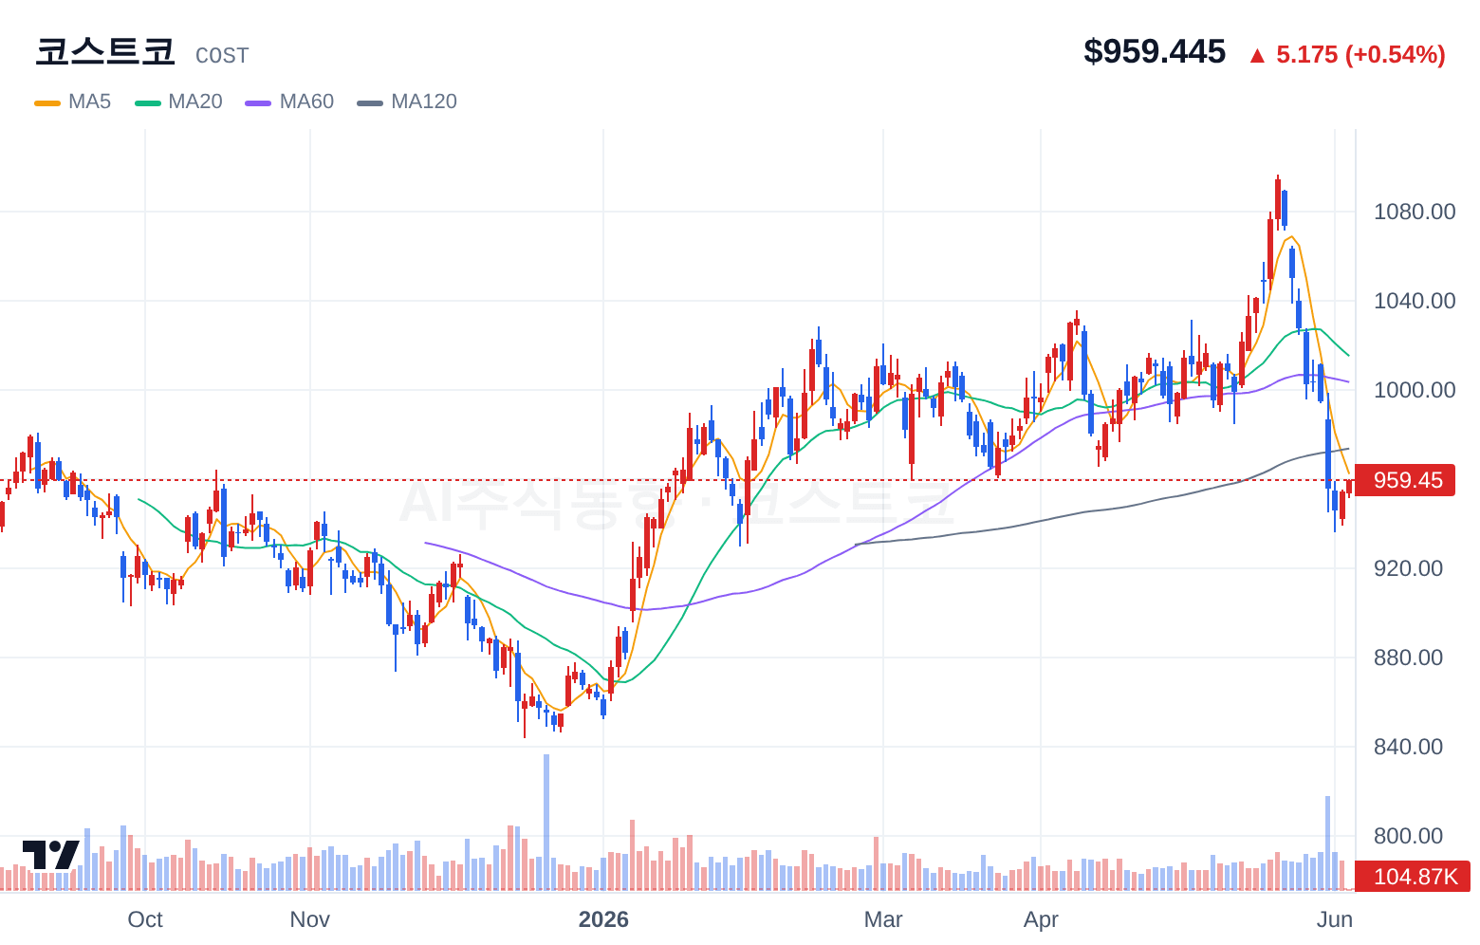Screen dimensions: 1480x945
Task: Select the MA120 legend label
Action: tap(424, 102)
